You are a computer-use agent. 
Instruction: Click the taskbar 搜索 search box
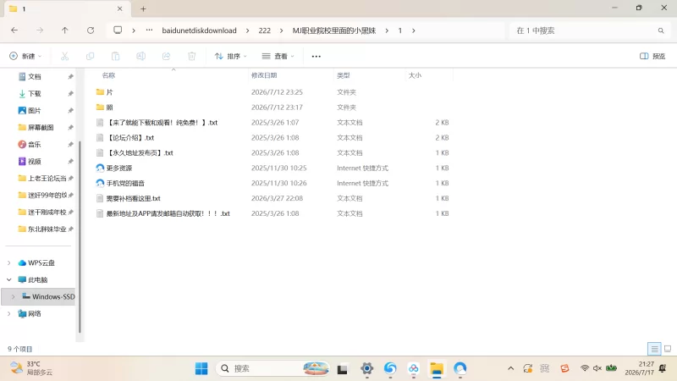[x=272, y=368]
